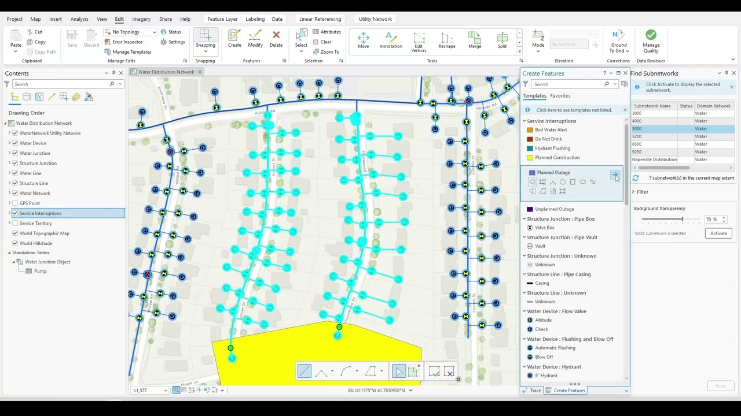This screenshot has height=416, width=741.
Task: Click the Zoom To selection button
Action: (x=325, y=52)
